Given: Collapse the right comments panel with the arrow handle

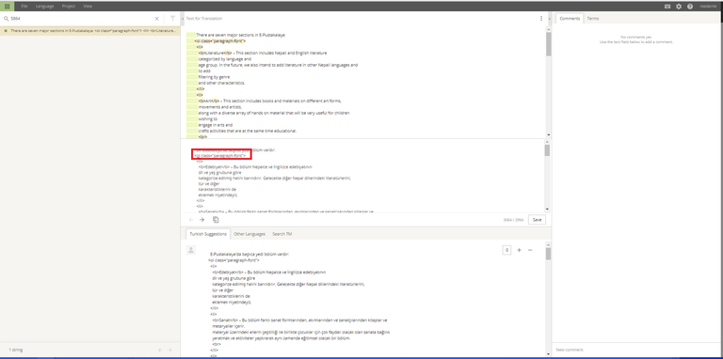Looking at the screenshot, I should (550, 19).
